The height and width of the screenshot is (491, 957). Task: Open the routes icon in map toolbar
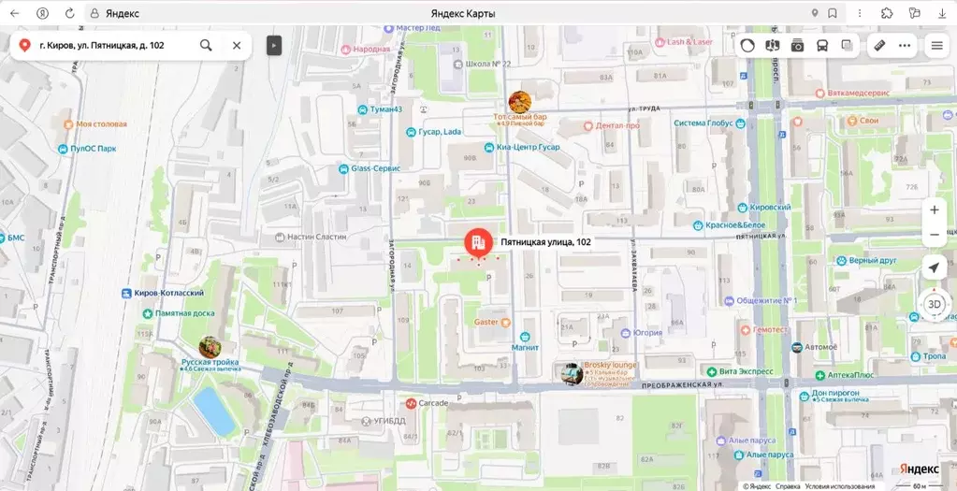773,45
